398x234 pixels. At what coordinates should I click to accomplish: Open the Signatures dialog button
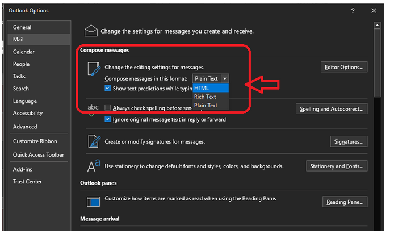(349, 141)
